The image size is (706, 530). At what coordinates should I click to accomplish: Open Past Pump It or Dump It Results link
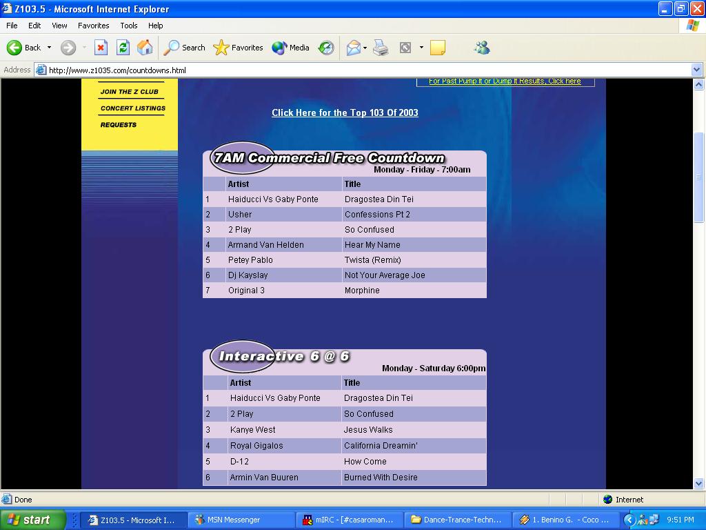coord(505,81)
